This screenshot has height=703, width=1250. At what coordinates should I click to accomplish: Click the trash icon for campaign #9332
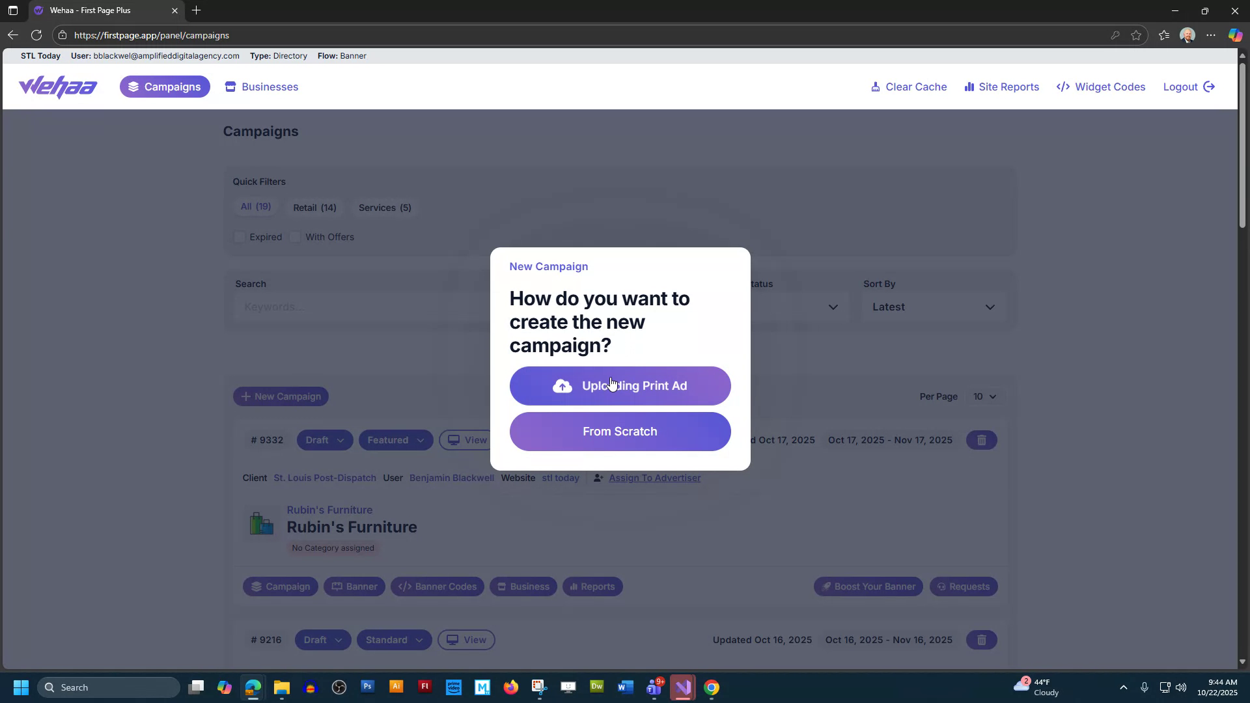(981, 440)
